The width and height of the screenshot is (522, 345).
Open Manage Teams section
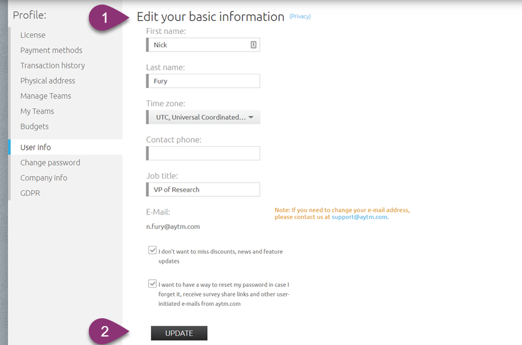pos(46,96)
